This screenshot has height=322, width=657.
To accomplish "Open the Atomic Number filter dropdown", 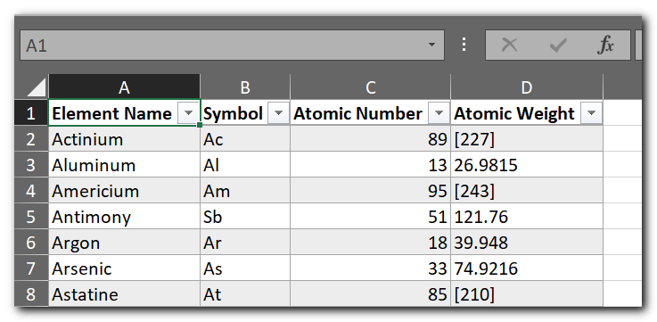I will [439, 113].
